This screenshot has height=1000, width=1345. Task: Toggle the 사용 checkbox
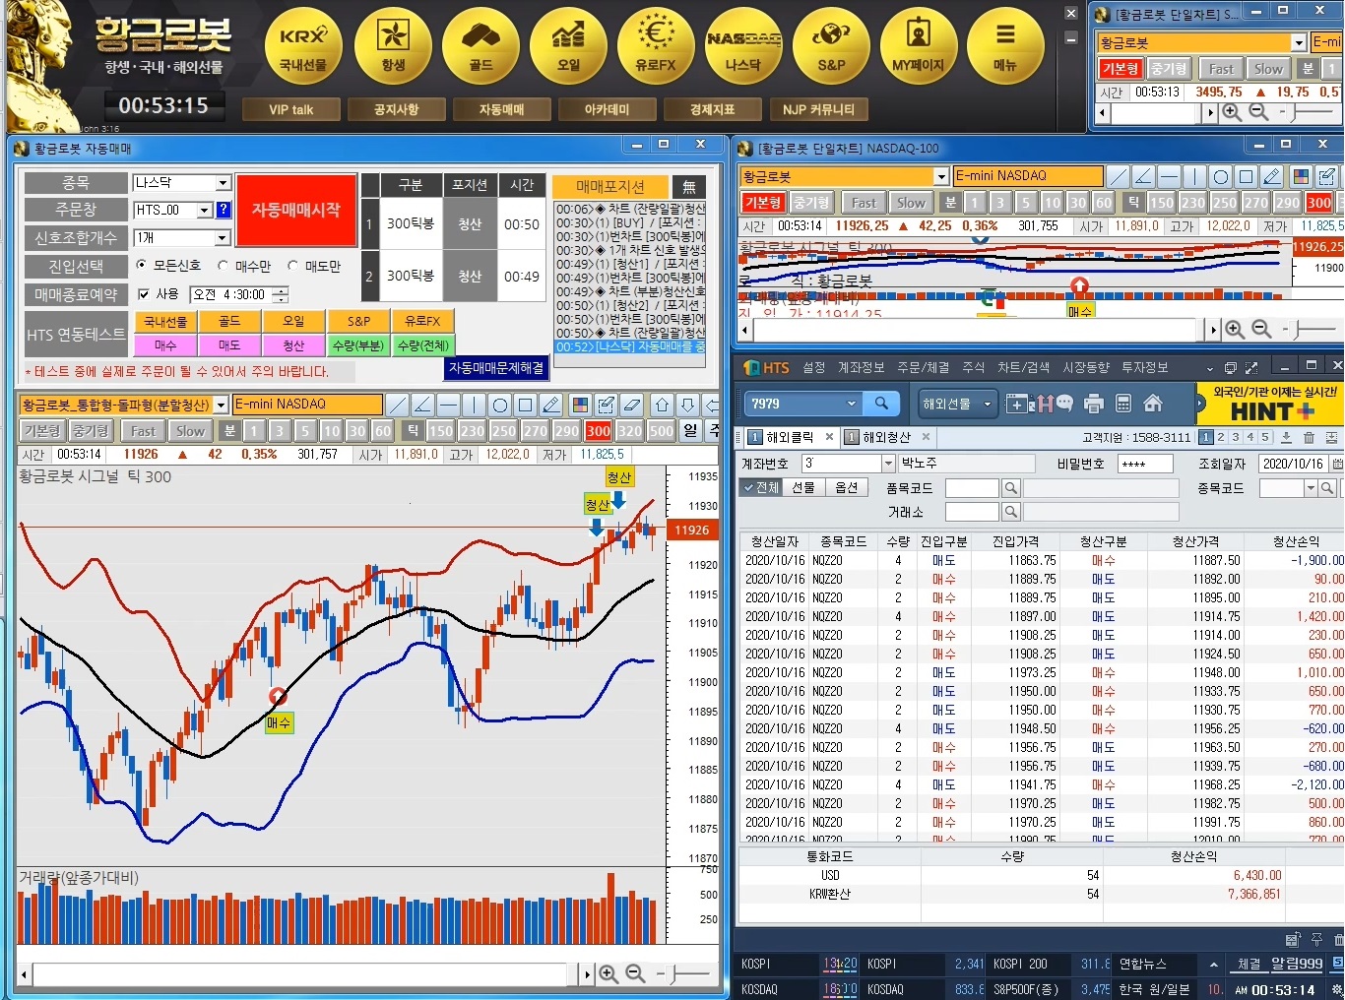click(144, 294)
